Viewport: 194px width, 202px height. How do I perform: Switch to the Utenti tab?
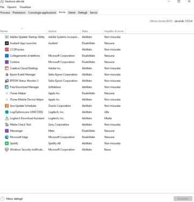point(72,12)
